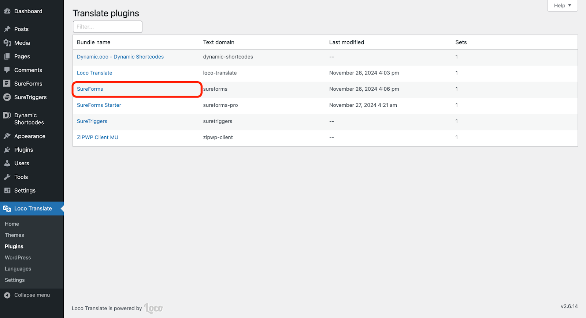Click the zipwp-client text domain cell
This screenshot has height=318, width=586.
218,137
